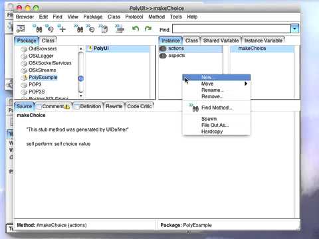
Task: Open the Help menu
Action: [x=192, y=17]
